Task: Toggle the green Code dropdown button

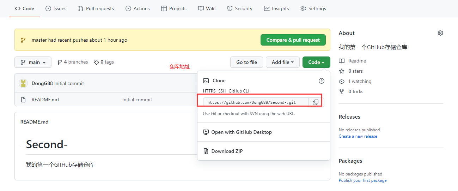Action: [x=316, y=62]
